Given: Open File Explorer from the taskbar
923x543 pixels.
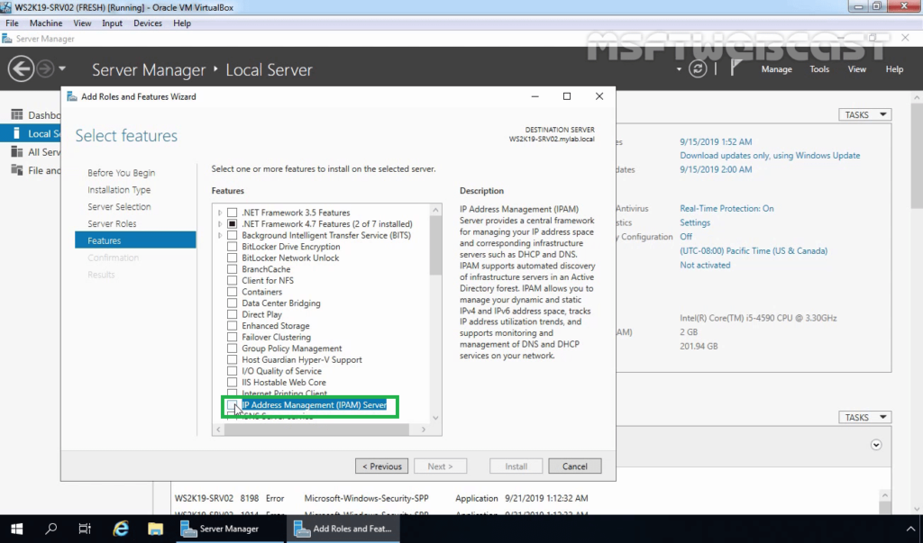Looking at the screenshot, I should [x=155, y=529].
